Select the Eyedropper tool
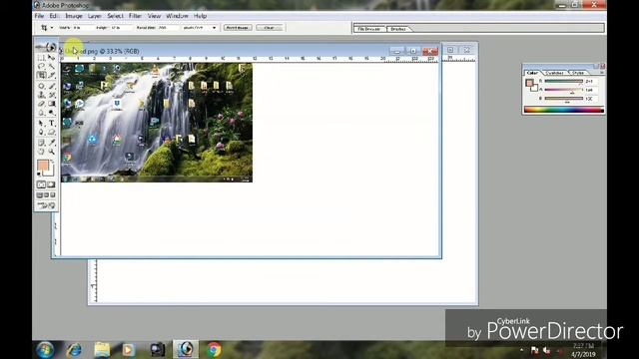This screenshot has width=639, height=359. click(51, 143)
